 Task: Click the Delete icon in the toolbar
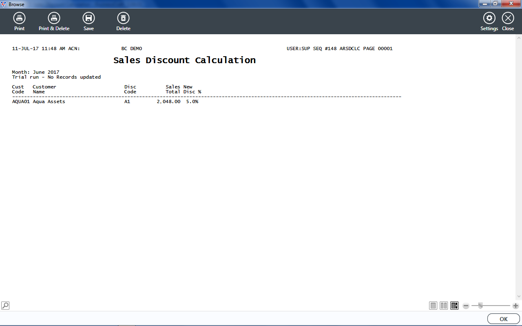click(123, 18)
